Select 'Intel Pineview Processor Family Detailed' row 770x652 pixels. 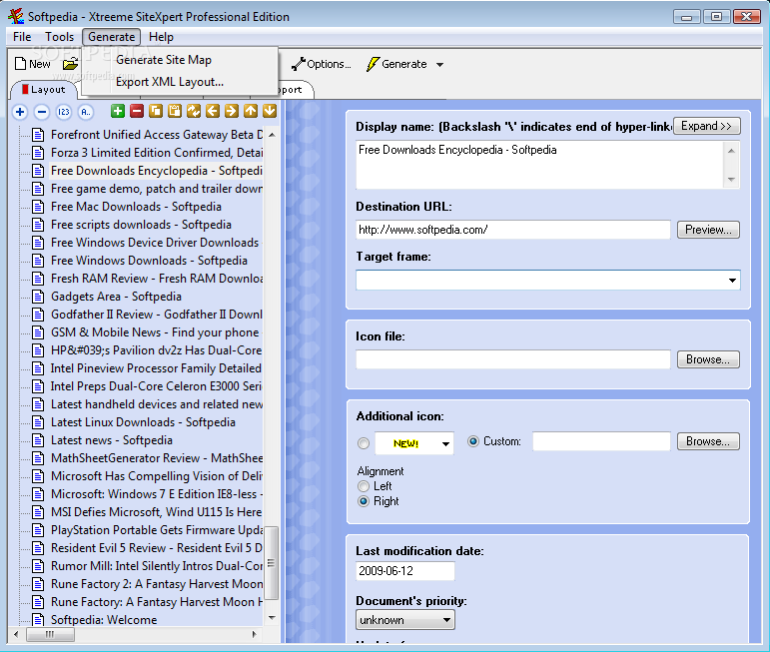[x=156, y=368]
